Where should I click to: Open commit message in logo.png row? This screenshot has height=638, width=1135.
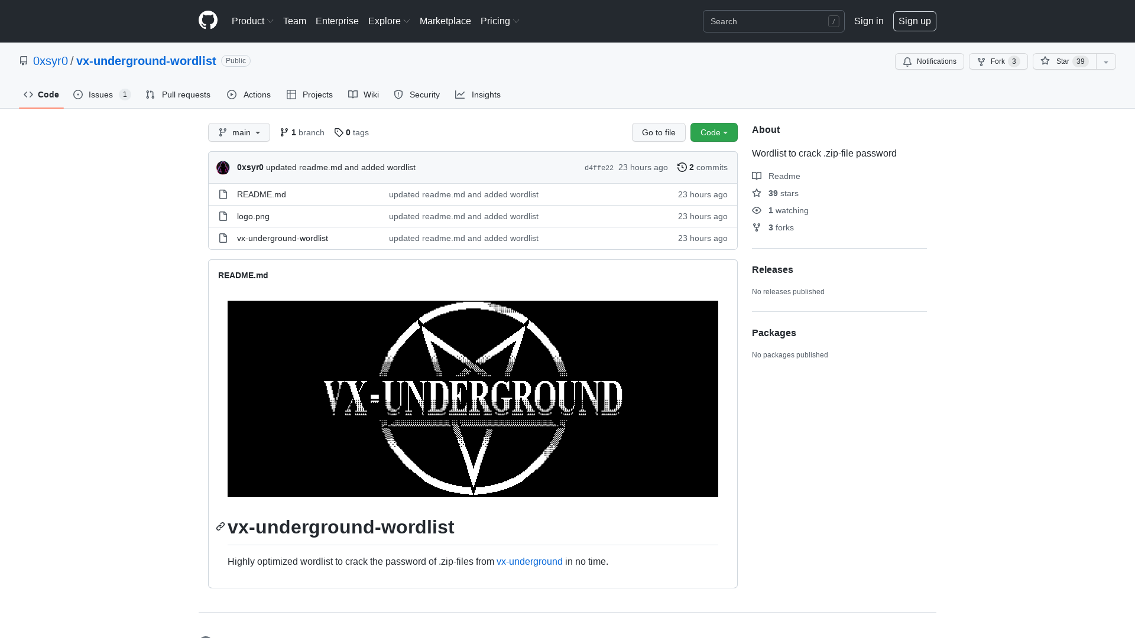(463, 216)
